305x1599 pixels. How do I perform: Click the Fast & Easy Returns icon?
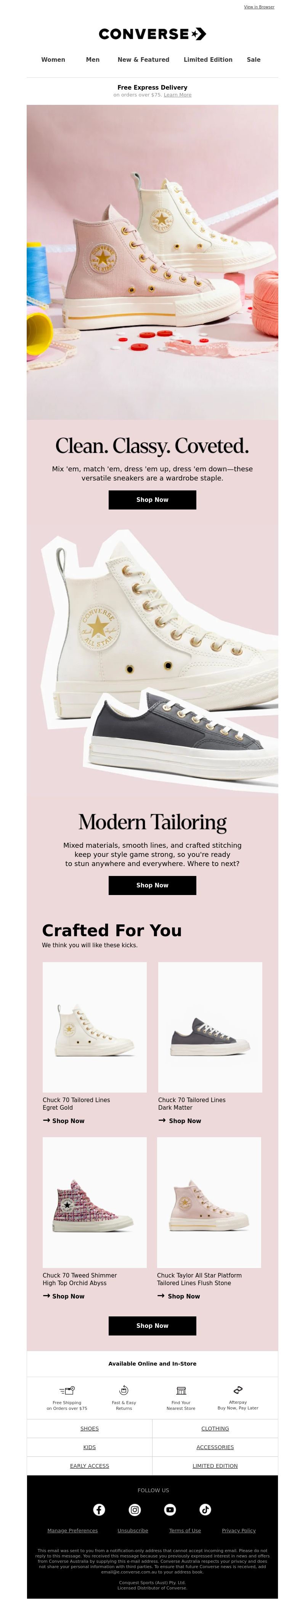[x=124, y=1390]
